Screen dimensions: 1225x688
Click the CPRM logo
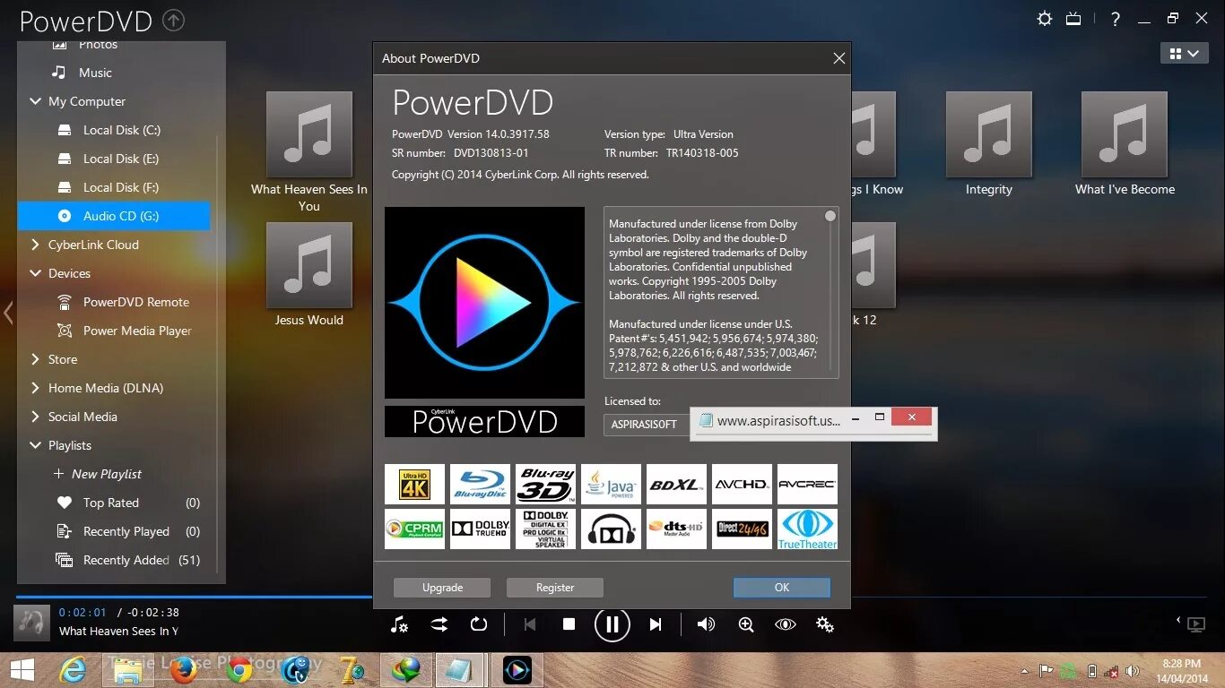pyautogui.click(x=414, y=529)
